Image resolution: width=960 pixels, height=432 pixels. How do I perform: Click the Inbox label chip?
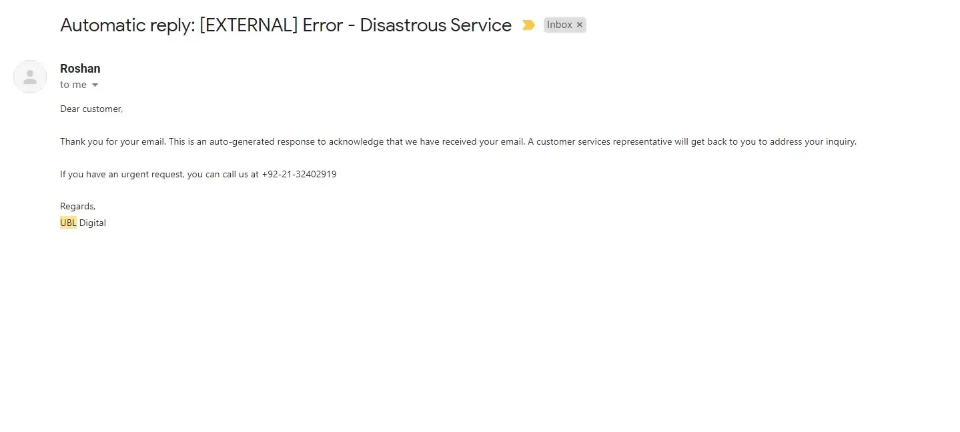559,25
